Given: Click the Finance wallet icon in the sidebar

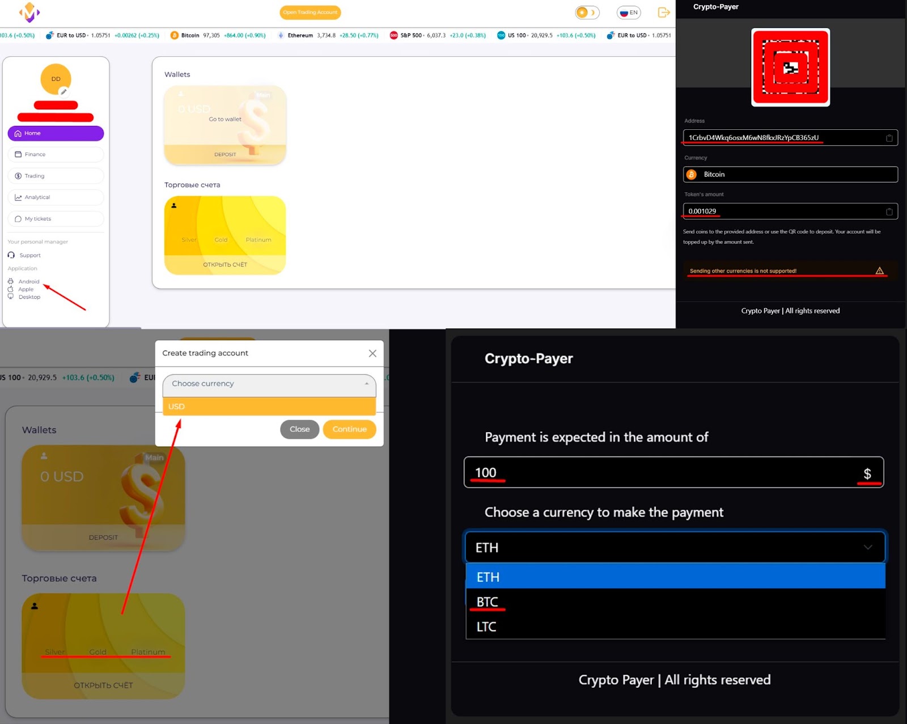Looking at the screenshot, I should pyautogui.click(x=18, y=154).
